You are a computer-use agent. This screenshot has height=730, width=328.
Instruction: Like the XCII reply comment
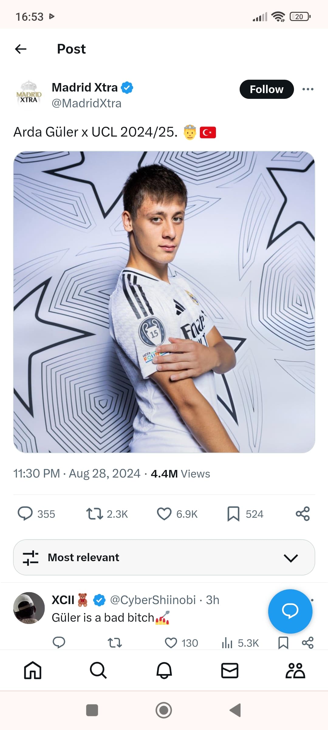pyautogui.click(x=171, y=643)
